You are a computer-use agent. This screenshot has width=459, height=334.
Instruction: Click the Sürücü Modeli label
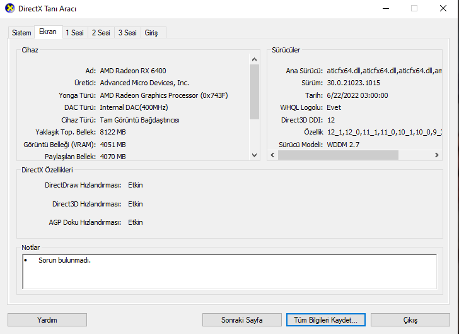pos(301,145)
